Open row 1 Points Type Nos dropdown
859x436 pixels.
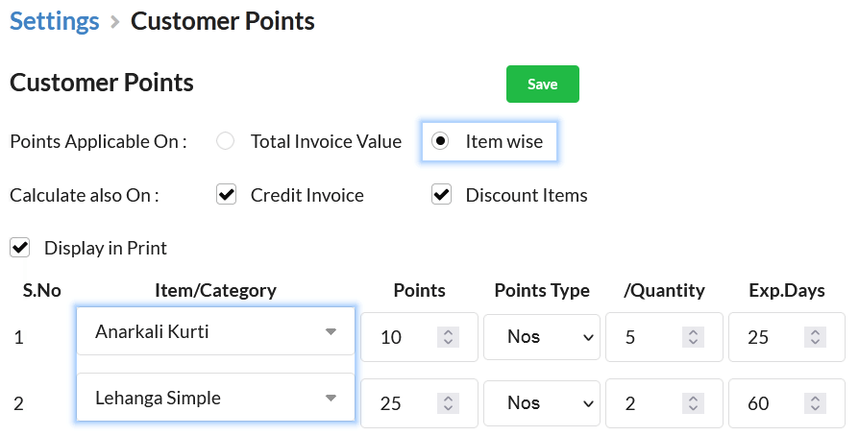542,337
